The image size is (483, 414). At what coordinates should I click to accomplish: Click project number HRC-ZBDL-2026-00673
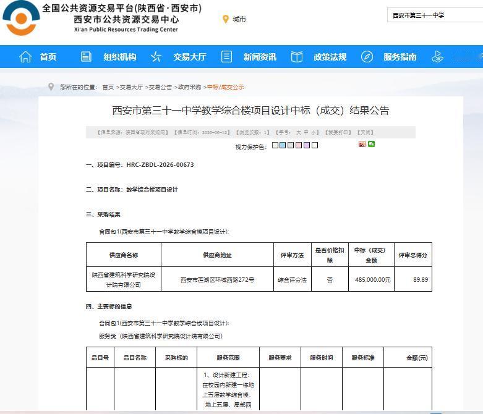[160, 165]
